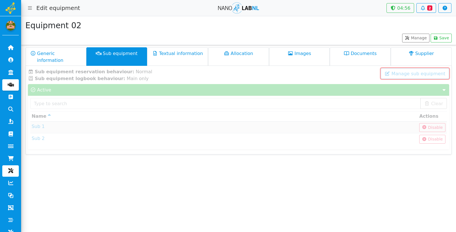Open the microscope sidebar icon
Image resolution: width=456 pixels, height=232 pixels.
coord(11,122)
